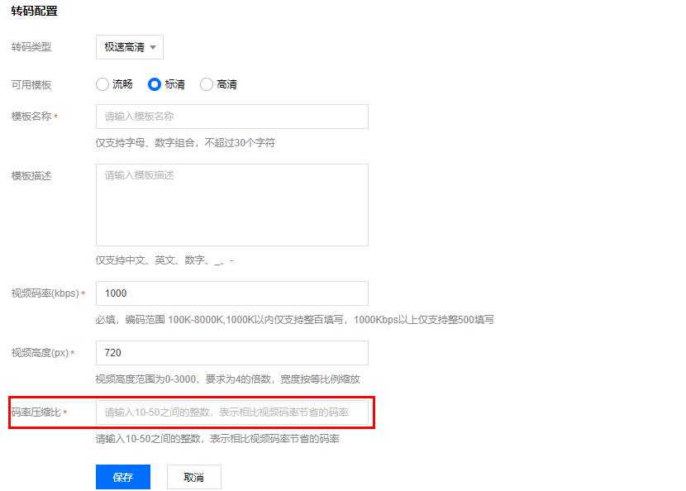Click the 转码配置 heading text
The height and width of the screenshot is (491, 686).
tap(34, 11)
